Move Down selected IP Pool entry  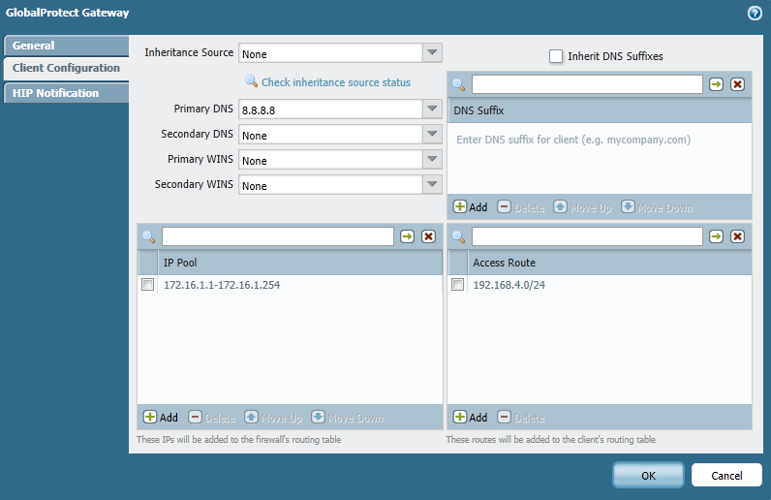tap(348, 418)
